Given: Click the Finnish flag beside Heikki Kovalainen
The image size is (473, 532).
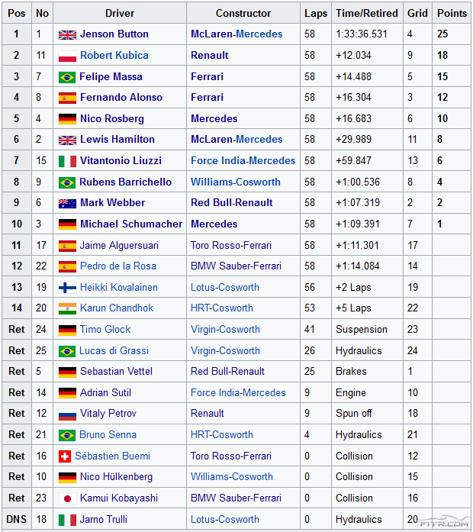Looking at the screenshot, I should (67, 288).
